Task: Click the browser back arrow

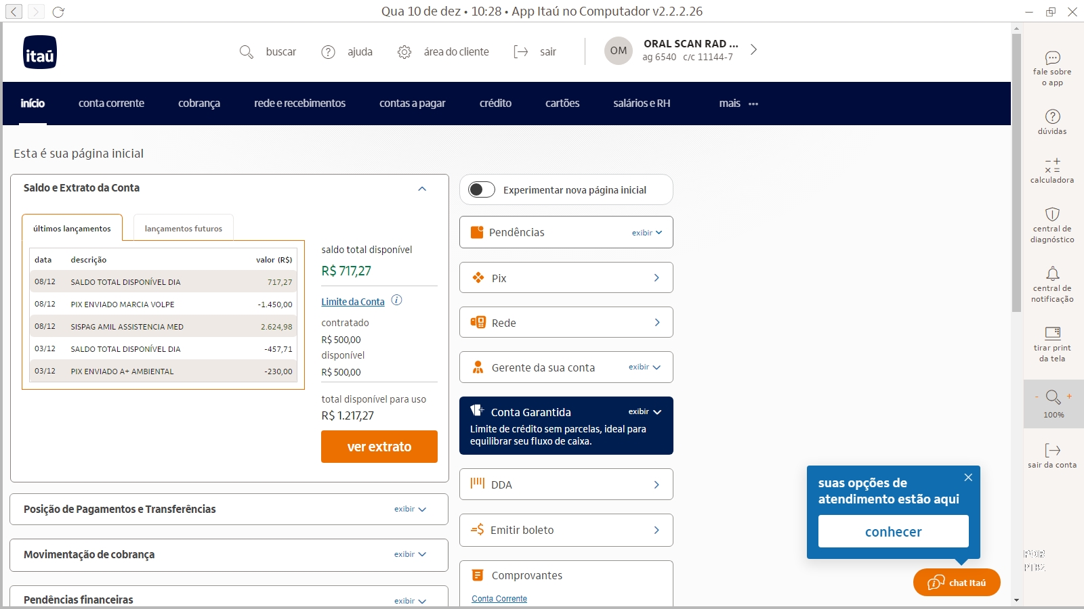Action: point(14,12)
